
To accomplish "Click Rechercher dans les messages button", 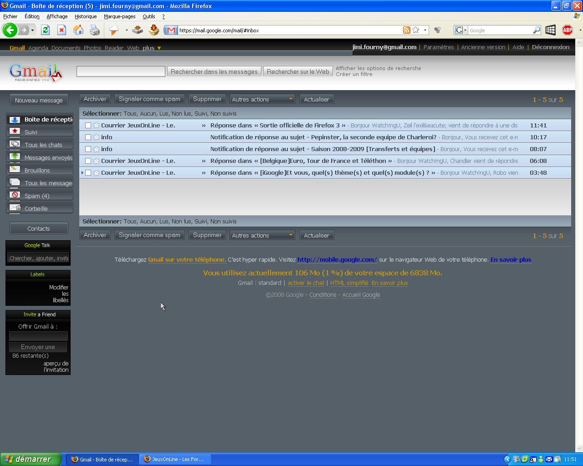I will click(x=214, y=71).
